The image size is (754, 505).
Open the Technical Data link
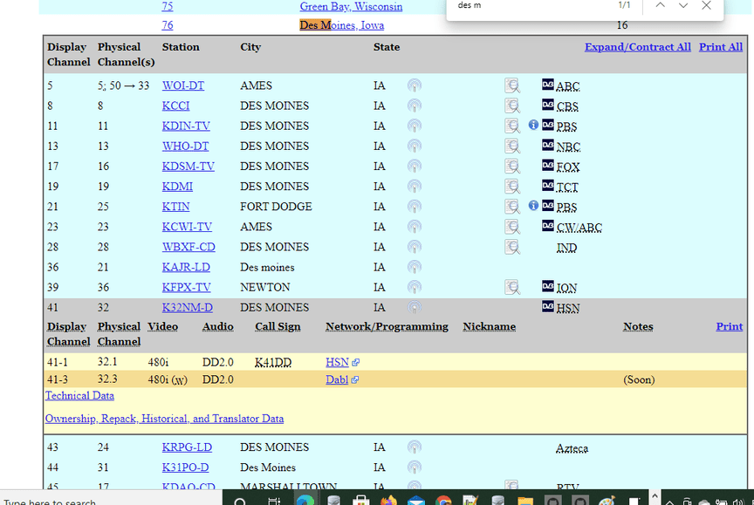point(79,395)
